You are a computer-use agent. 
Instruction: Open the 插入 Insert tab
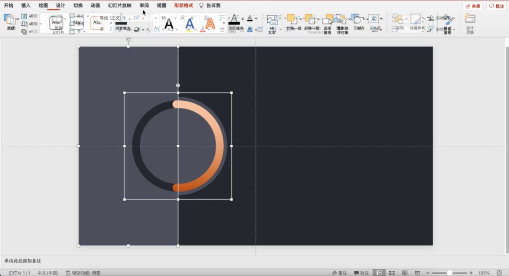(x=25, y=6)
